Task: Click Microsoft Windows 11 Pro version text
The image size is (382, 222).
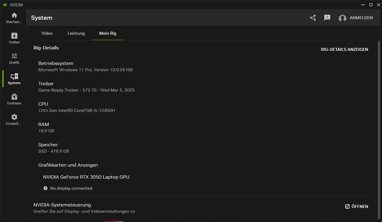Action: [x=86, y=70]
